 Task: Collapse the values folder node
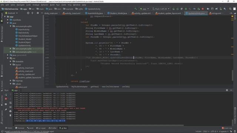point(11,84)
